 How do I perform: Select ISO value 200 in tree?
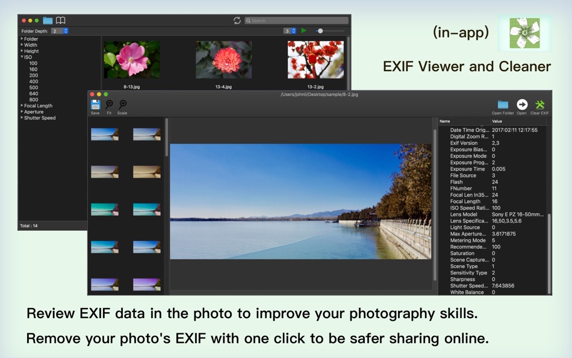(34, 75)
